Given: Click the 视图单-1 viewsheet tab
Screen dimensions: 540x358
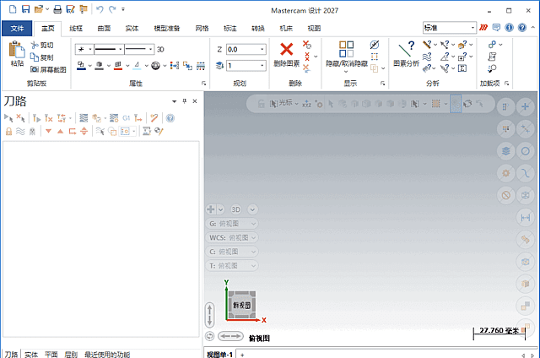Looking at the screenshot, I should pyautogui.click(x=219, y=355).
